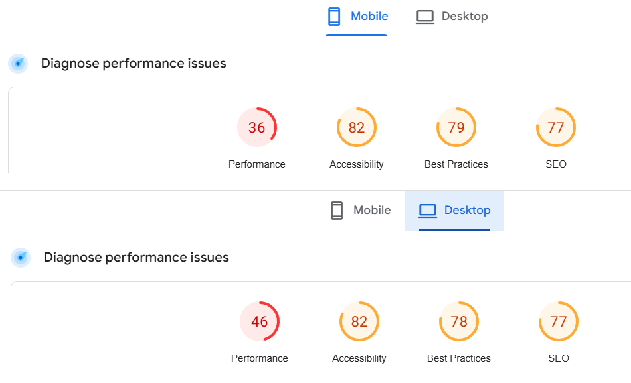Click the Performance label under score 36
This screenshot has width=631, height=383.
click(257, 164)
